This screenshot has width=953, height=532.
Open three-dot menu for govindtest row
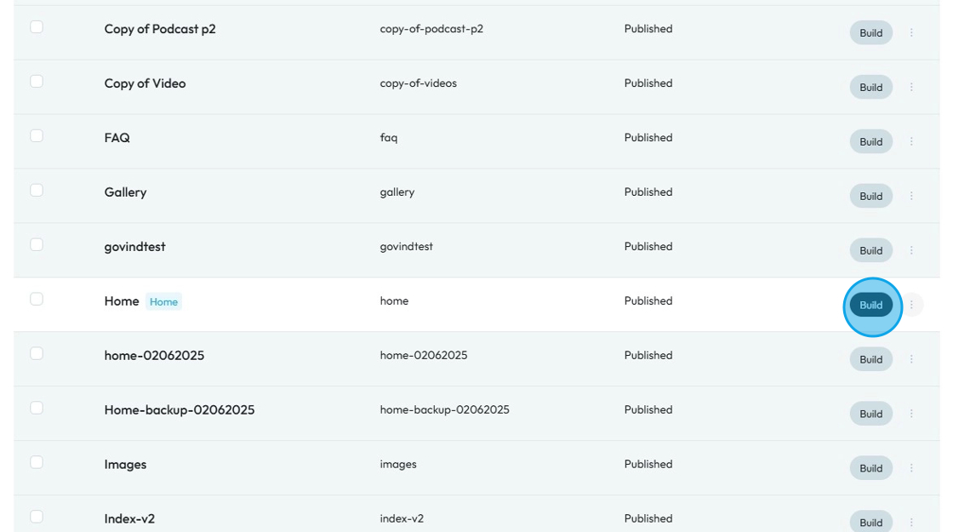click(911, 250)
